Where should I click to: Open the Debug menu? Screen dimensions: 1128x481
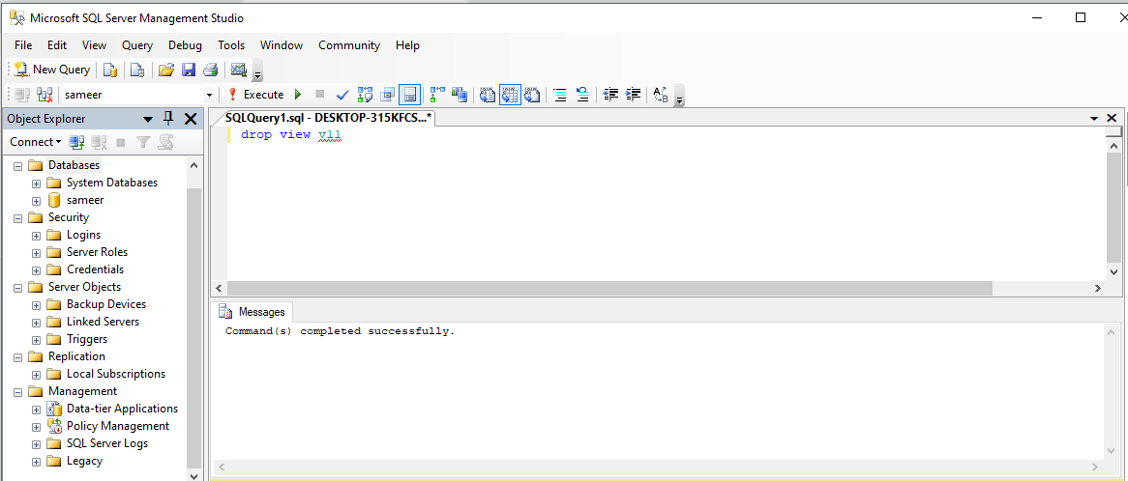pyautogui.click(x=185, y=45)
